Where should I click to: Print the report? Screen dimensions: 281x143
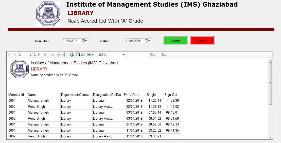point(72,55)
